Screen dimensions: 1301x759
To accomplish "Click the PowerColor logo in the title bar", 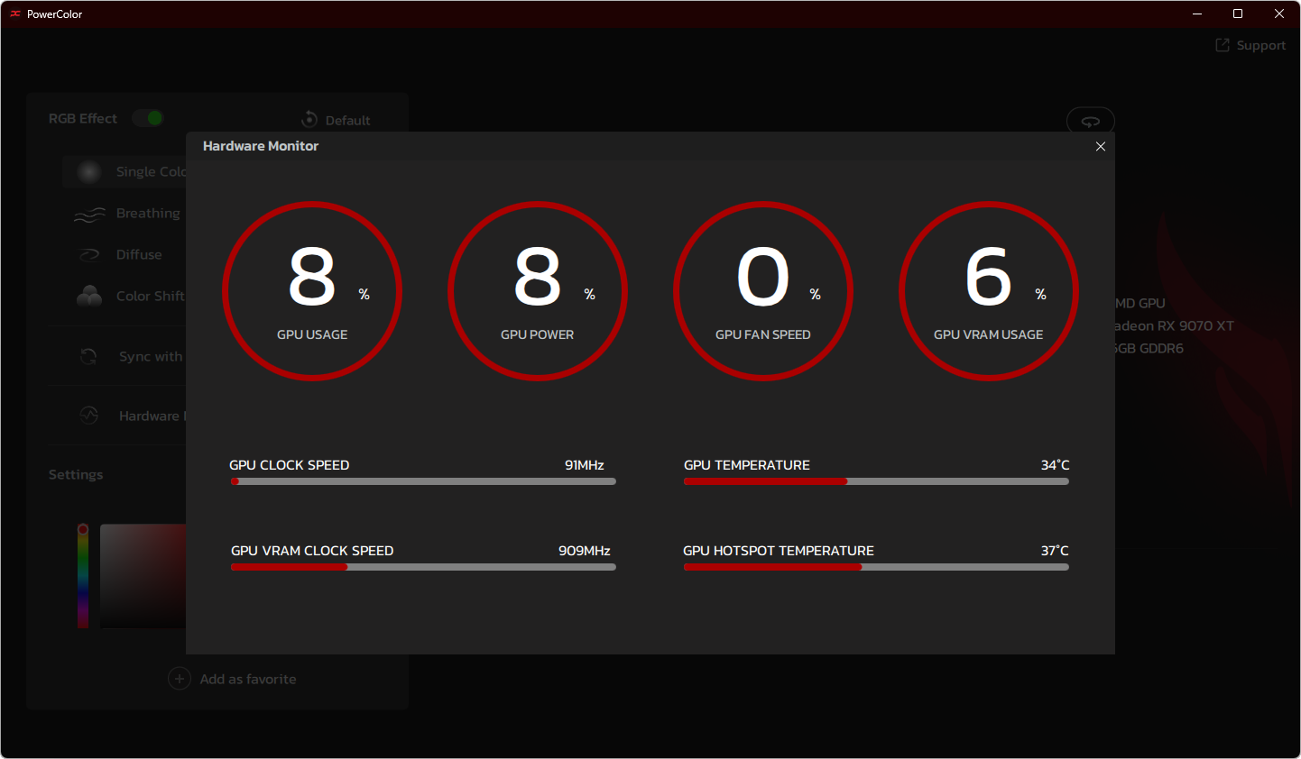I will [x=14, y=14].
